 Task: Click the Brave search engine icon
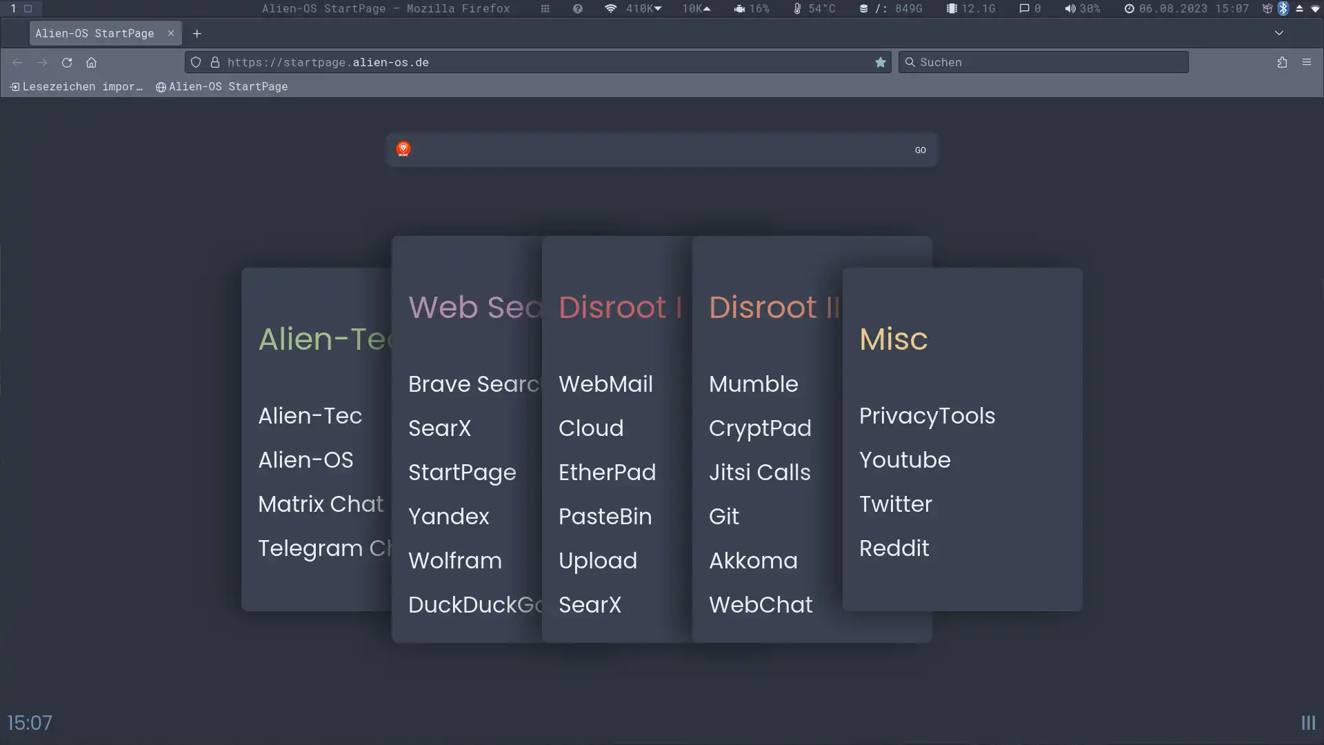pyautogui.click(x=403, y=149)
